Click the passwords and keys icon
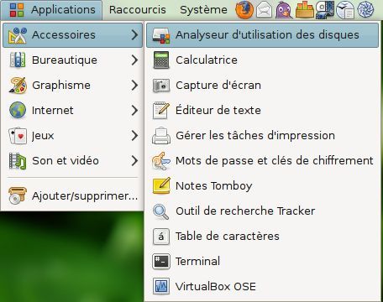 (160, 161)
